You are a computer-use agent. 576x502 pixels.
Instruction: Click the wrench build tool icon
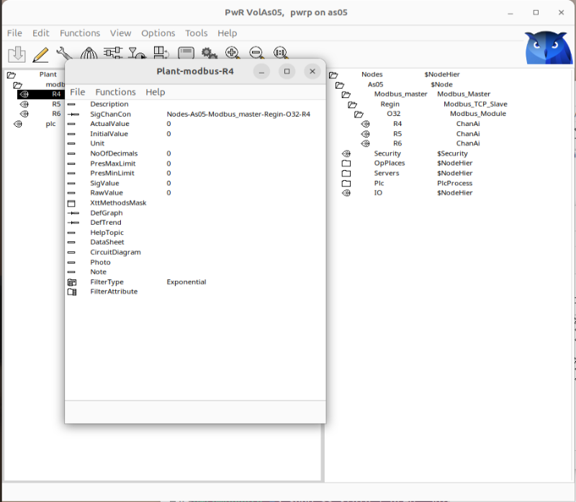coord(64,53)
